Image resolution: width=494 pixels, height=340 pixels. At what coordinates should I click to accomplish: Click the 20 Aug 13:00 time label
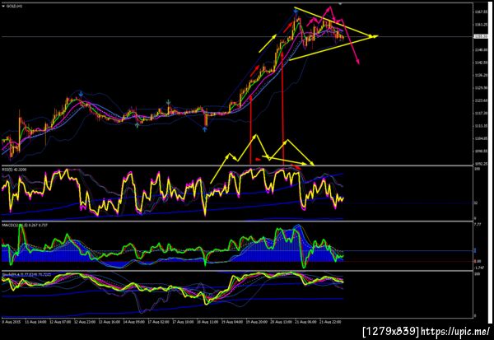point(282,322)
